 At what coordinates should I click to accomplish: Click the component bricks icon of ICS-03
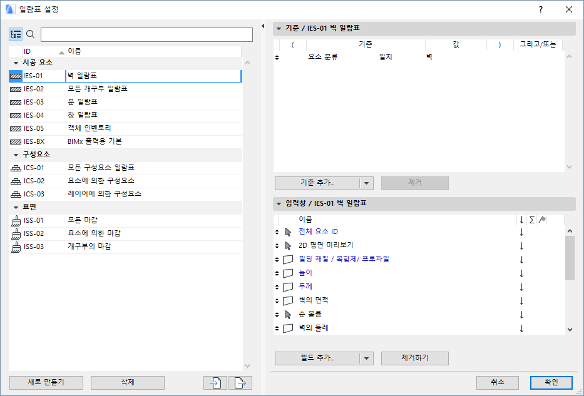pos(16,195)
